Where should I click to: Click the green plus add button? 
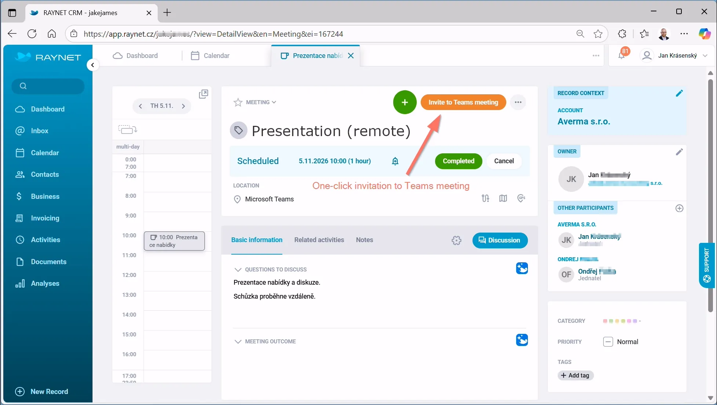point(405,102)
